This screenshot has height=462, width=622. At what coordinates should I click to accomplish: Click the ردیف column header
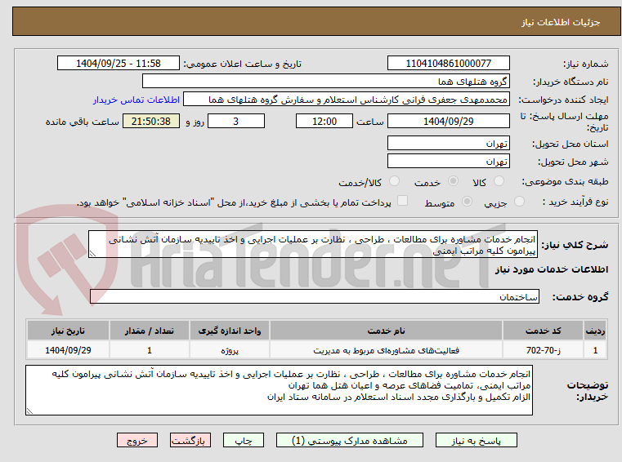coord(595,331)
